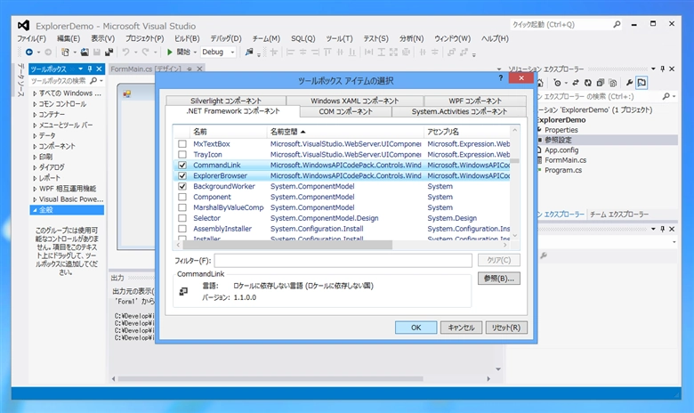This screenshot has height=413, width=694.
Task: Click the Make Same Width layout icon
Action: (368, 53)
